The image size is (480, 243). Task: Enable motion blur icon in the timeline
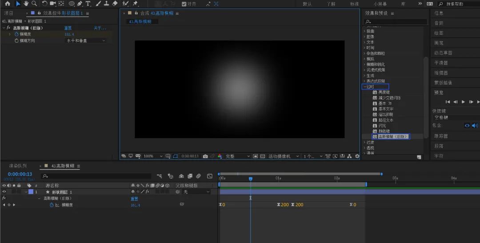(x=198, y=176)
